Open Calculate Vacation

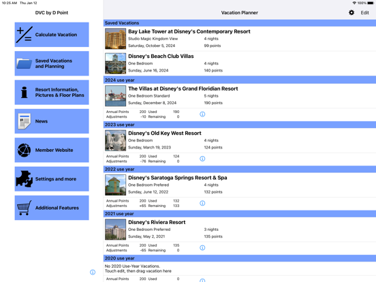(x=52, y=35)
